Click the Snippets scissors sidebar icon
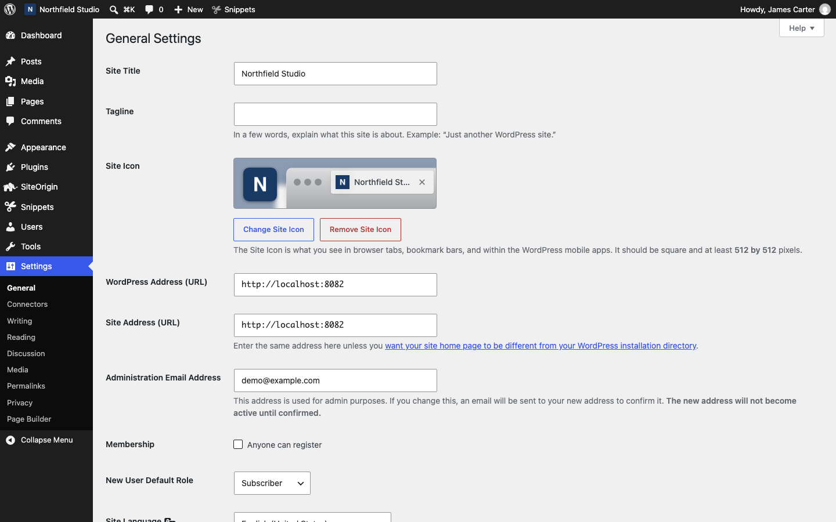Screen dimensions: 836x522 [10, 207]
